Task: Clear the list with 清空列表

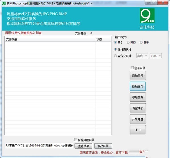Action: pos(138,108)
